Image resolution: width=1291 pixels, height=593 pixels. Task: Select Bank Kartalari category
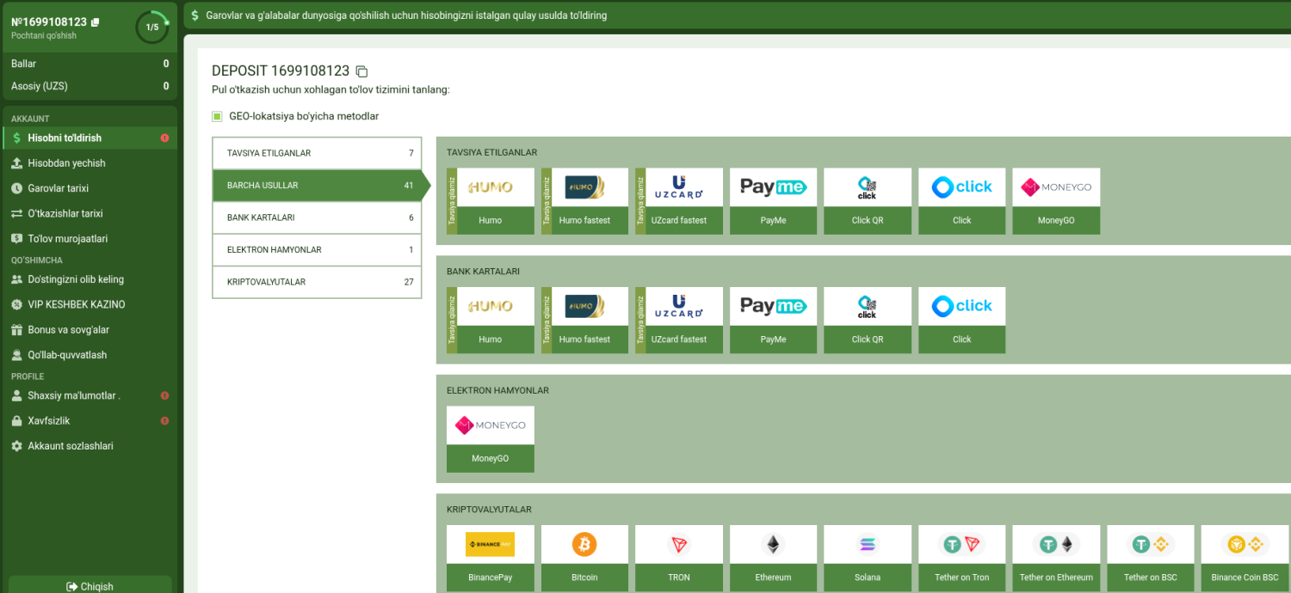point(317,217)
